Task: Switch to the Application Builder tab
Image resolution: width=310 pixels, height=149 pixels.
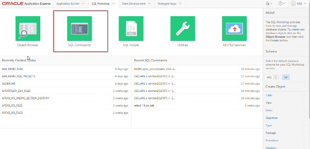Action: (68, 3)
